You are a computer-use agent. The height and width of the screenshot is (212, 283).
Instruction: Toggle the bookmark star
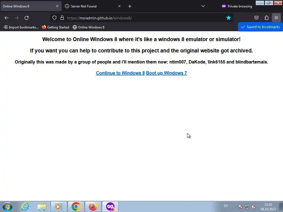click(229, 18)
